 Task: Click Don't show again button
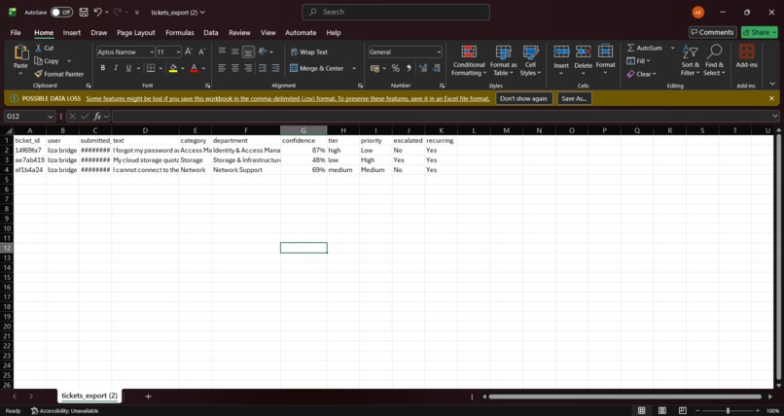pyautogui.click(x=524, y=98)
